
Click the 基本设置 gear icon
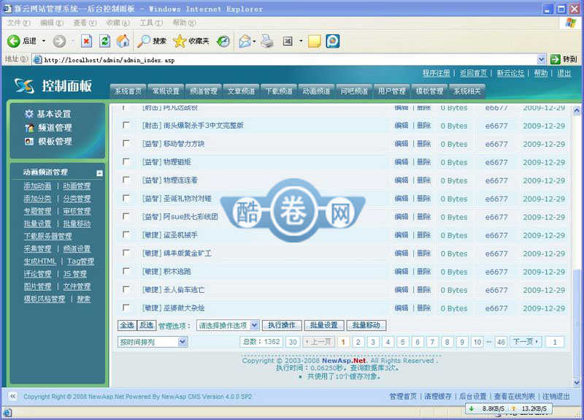(x=29, y=114)
